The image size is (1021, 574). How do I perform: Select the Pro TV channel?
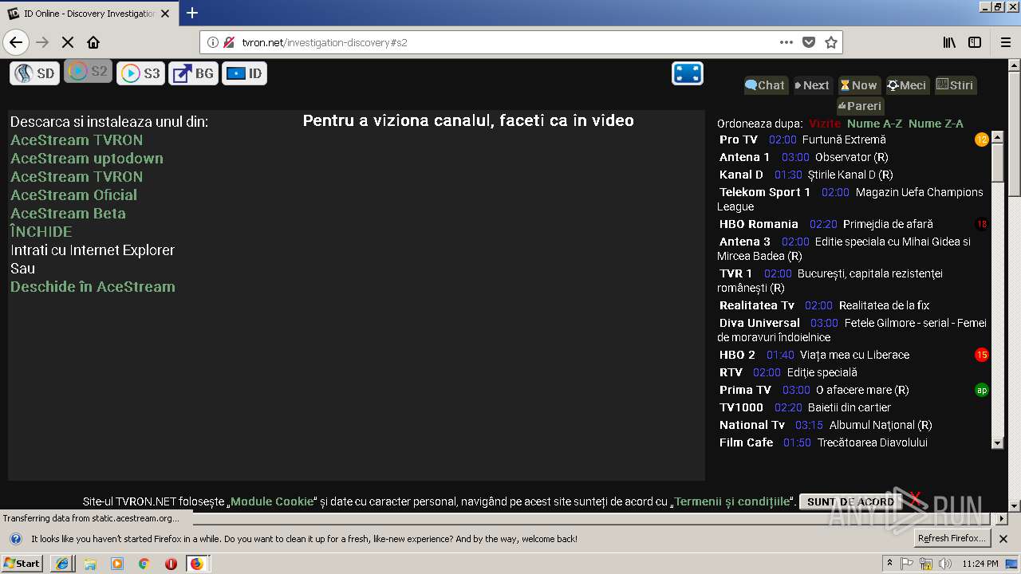coord(739,140)
